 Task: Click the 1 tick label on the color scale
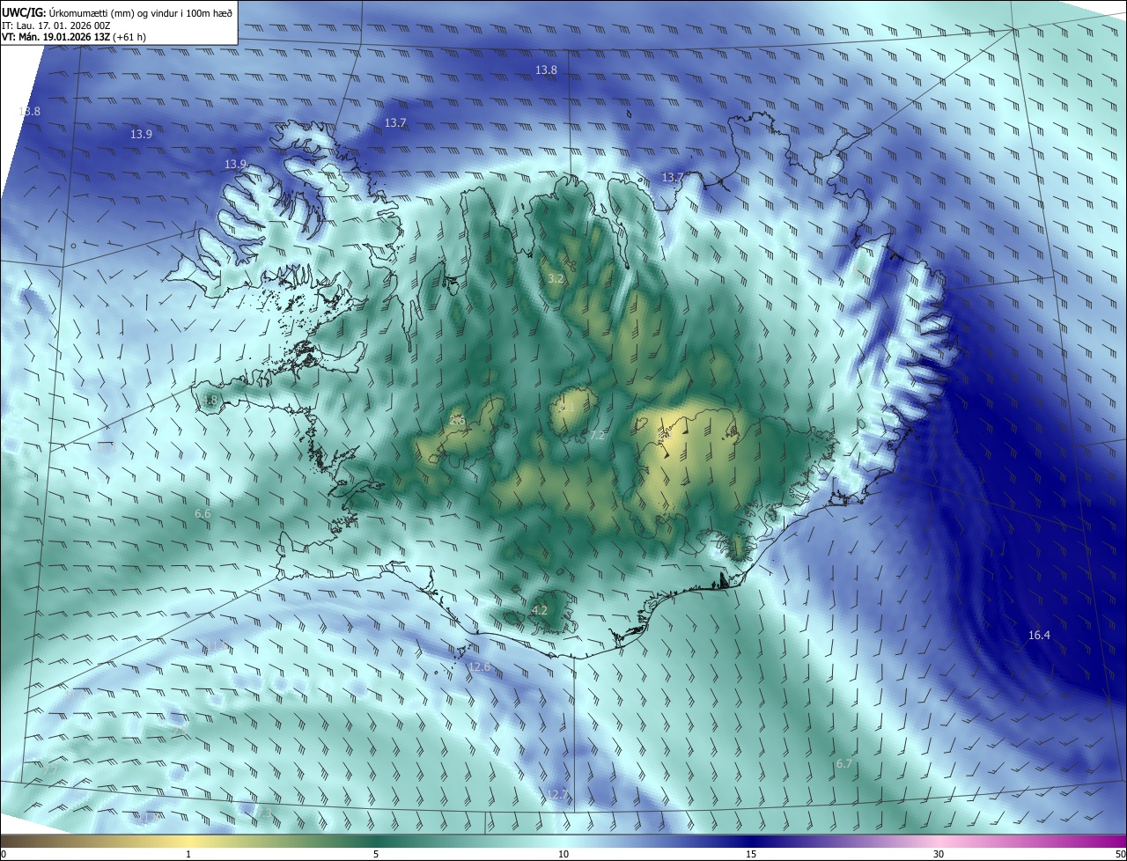click(188, 854)
